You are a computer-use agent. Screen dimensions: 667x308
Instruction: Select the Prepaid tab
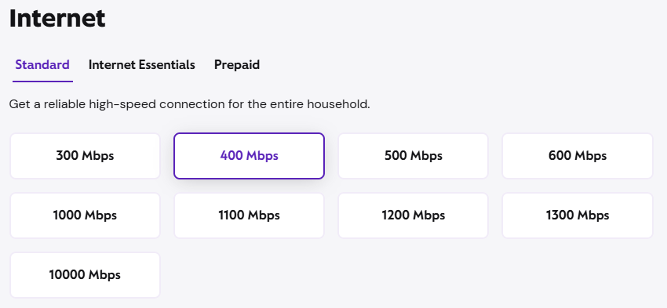pyautogui.click(x=237, y=65)
